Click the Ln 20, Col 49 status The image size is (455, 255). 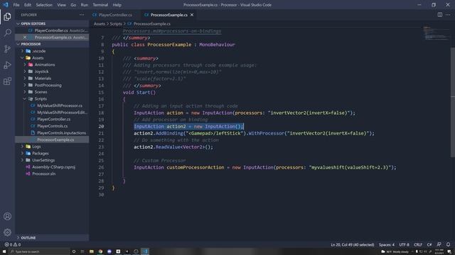353,244
